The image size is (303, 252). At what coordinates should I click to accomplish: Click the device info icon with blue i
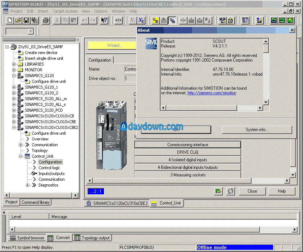coord(245,20)
